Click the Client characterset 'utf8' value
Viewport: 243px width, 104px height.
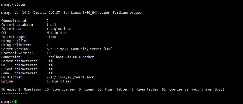pos(50,69)
